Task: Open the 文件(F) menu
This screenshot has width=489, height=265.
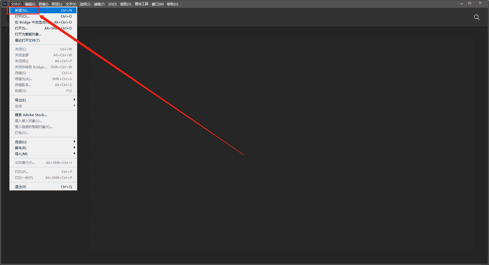Action: (16, 4)
